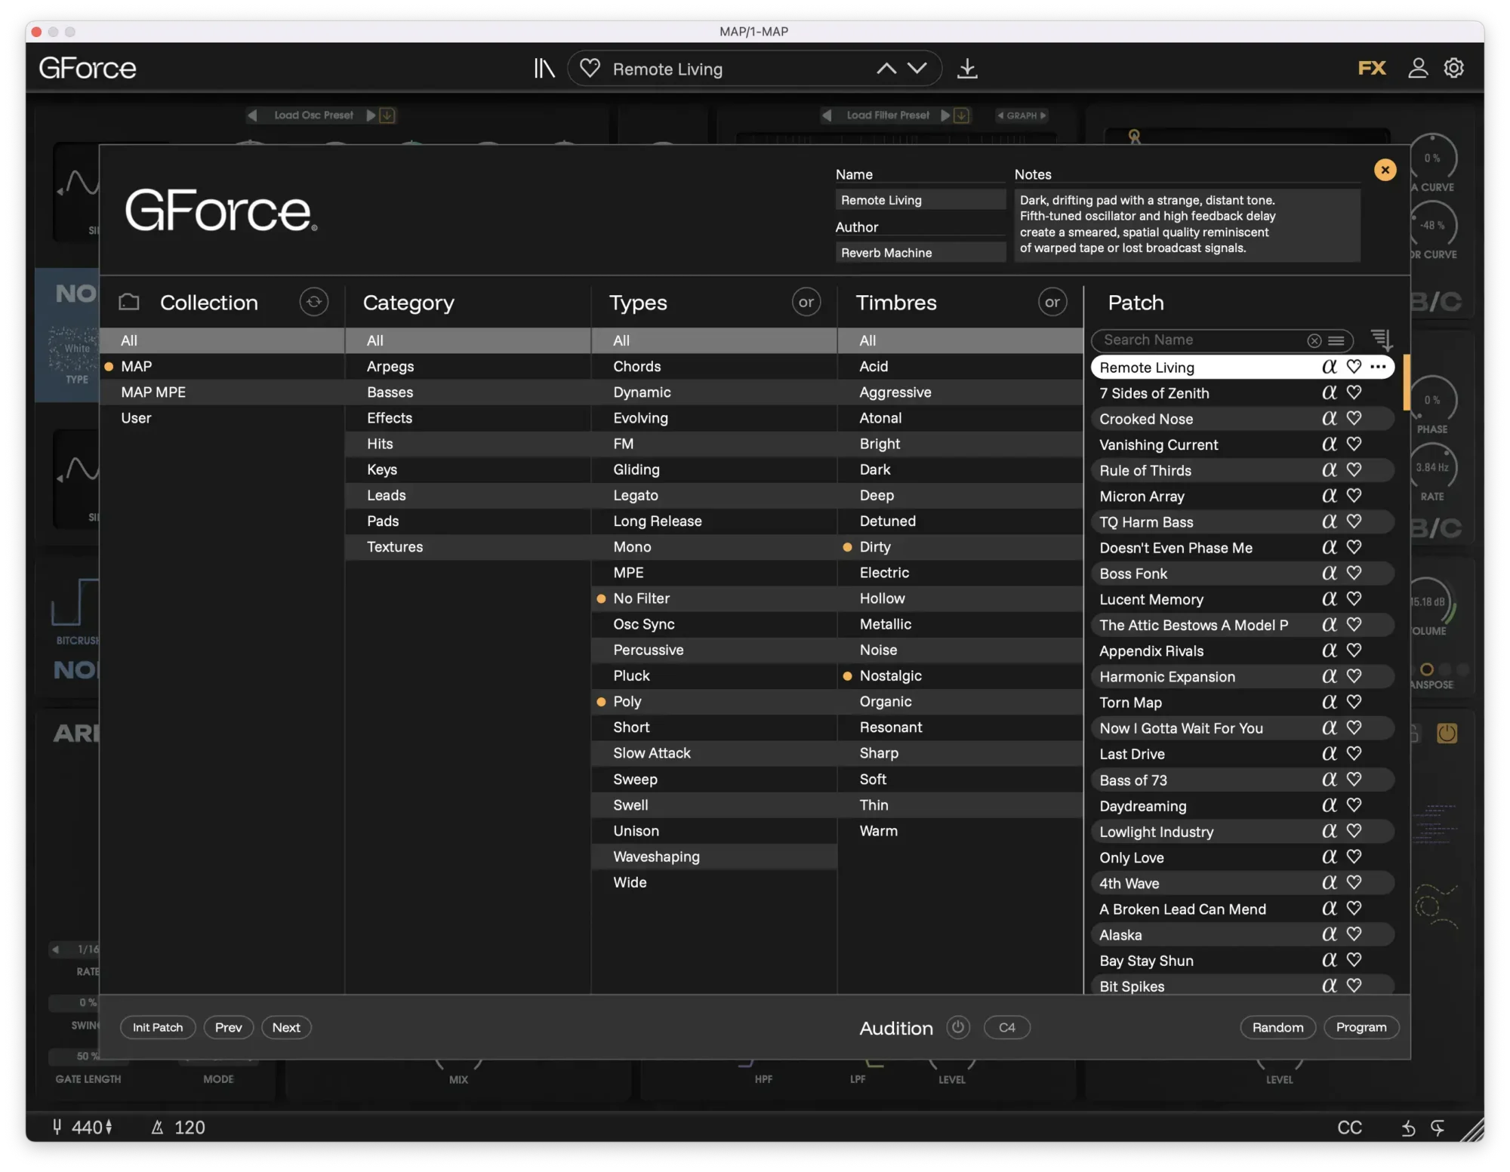Click the alpha icon for Crooked Nose
The image size is (1510, 1172).
click(1330, 418)
